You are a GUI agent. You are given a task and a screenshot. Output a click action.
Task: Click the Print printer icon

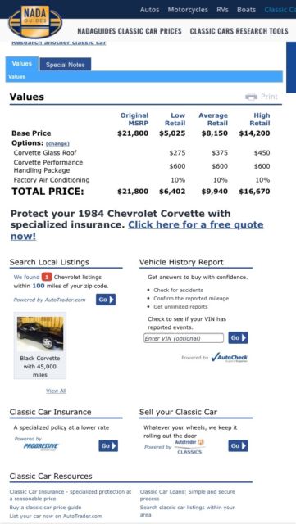coord(251,97)
